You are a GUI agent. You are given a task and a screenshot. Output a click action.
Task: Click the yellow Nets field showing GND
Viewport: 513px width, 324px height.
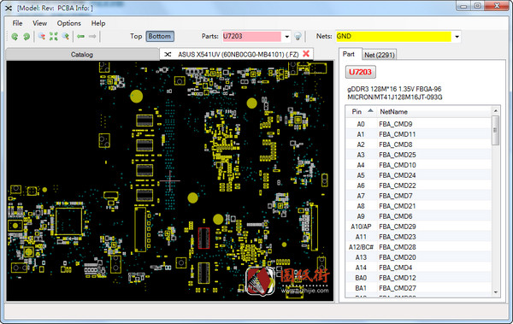[393, 36]
